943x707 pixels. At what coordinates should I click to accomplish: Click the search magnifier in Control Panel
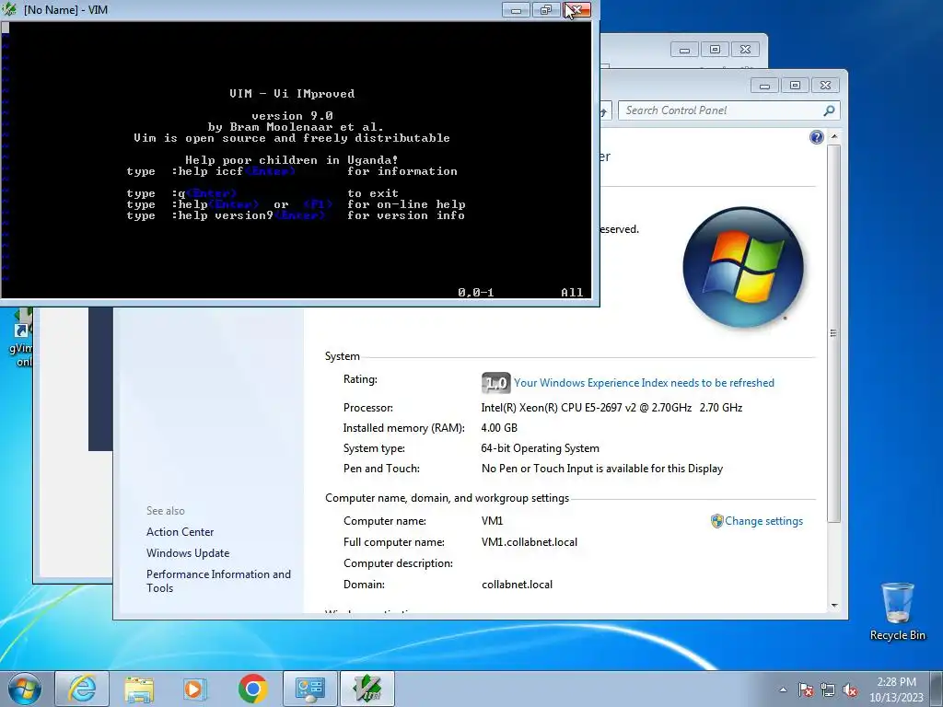pyautogui.click(x=829, y=110)
